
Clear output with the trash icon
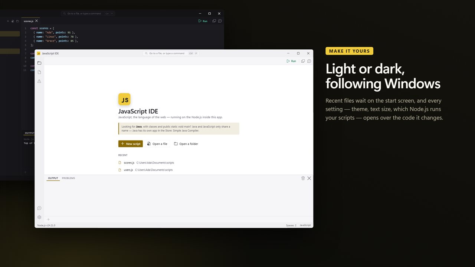[303, 178]
